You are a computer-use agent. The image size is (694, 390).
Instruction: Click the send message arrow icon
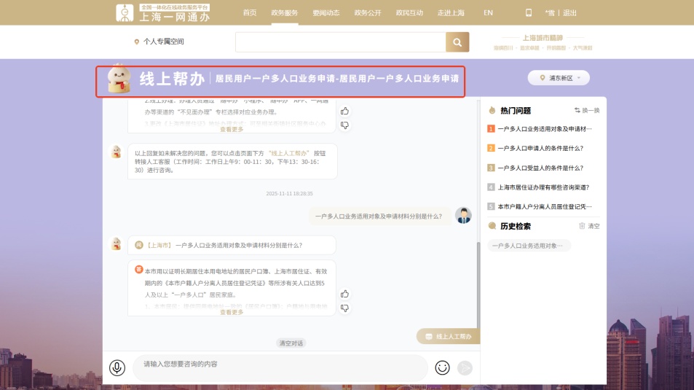click(465, 367)
